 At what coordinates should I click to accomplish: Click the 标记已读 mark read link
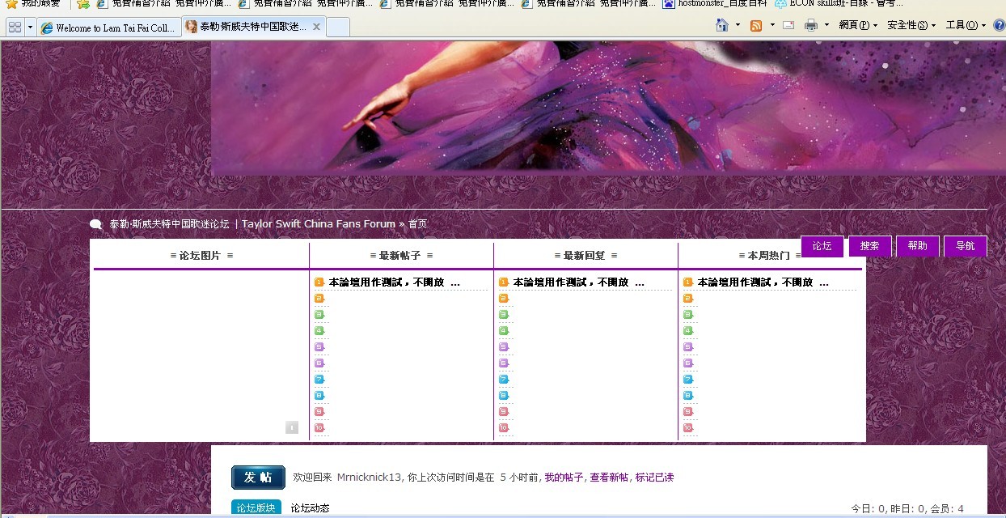click(x=654, y=478)
